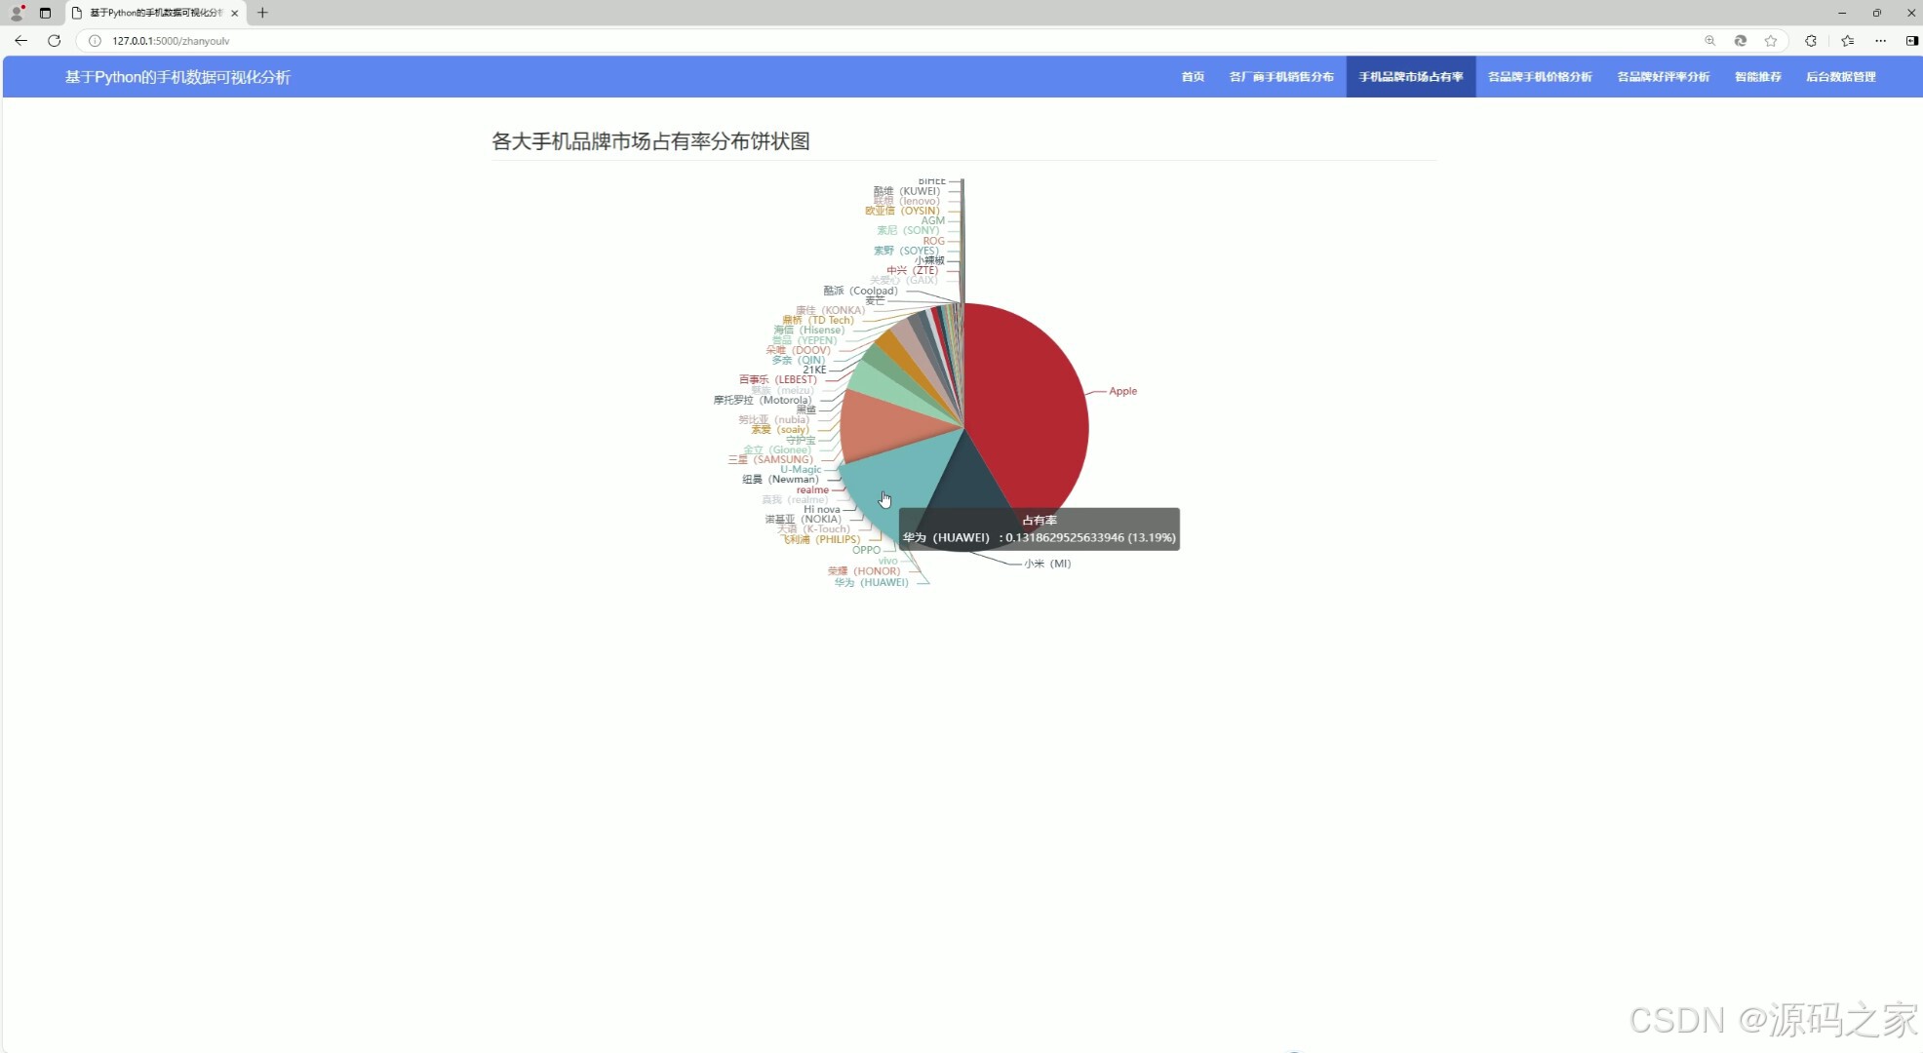
Task: Select 各厂商手机销售分布 in the navigation bar
Action: point(1281,76)
